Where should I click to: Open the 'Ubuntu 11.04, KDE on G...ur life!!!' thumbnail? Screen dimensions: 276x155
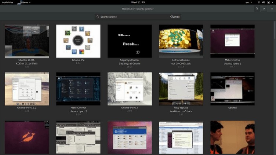pyautogui.click(x=27, y=41)
